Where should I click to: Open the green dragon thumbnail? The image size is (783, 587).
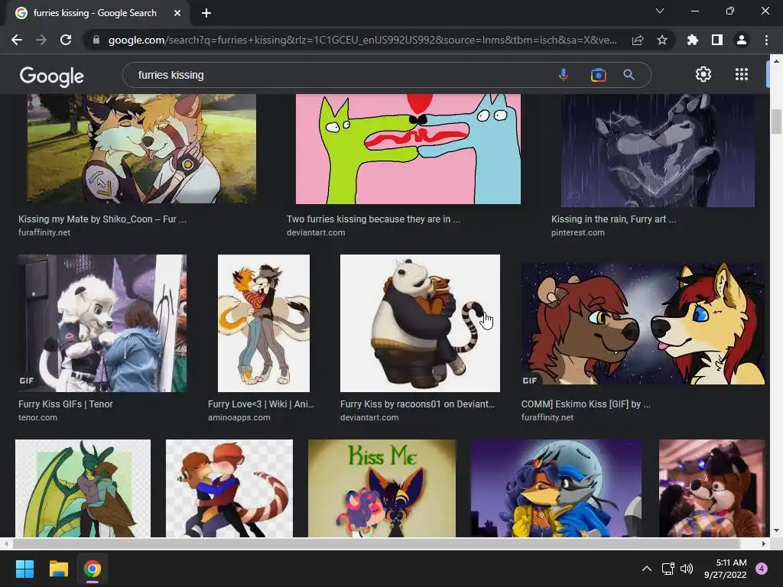coord(83,488)
